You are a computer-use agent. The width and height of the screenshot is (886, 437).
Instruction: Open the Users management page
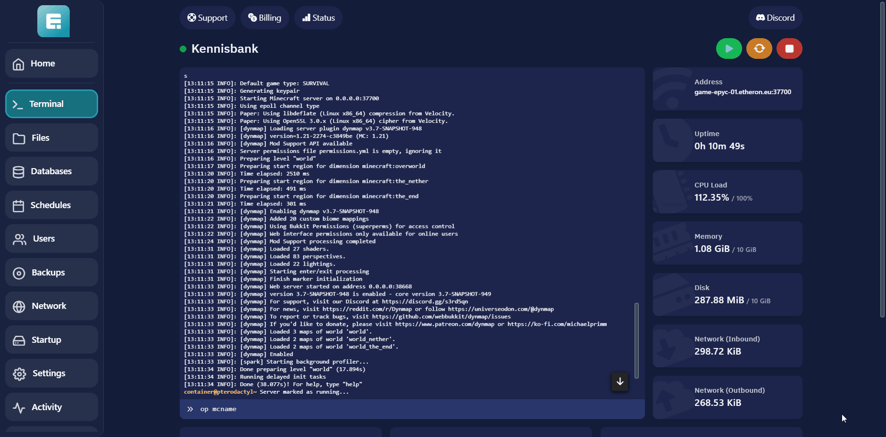tap(51, 239)
